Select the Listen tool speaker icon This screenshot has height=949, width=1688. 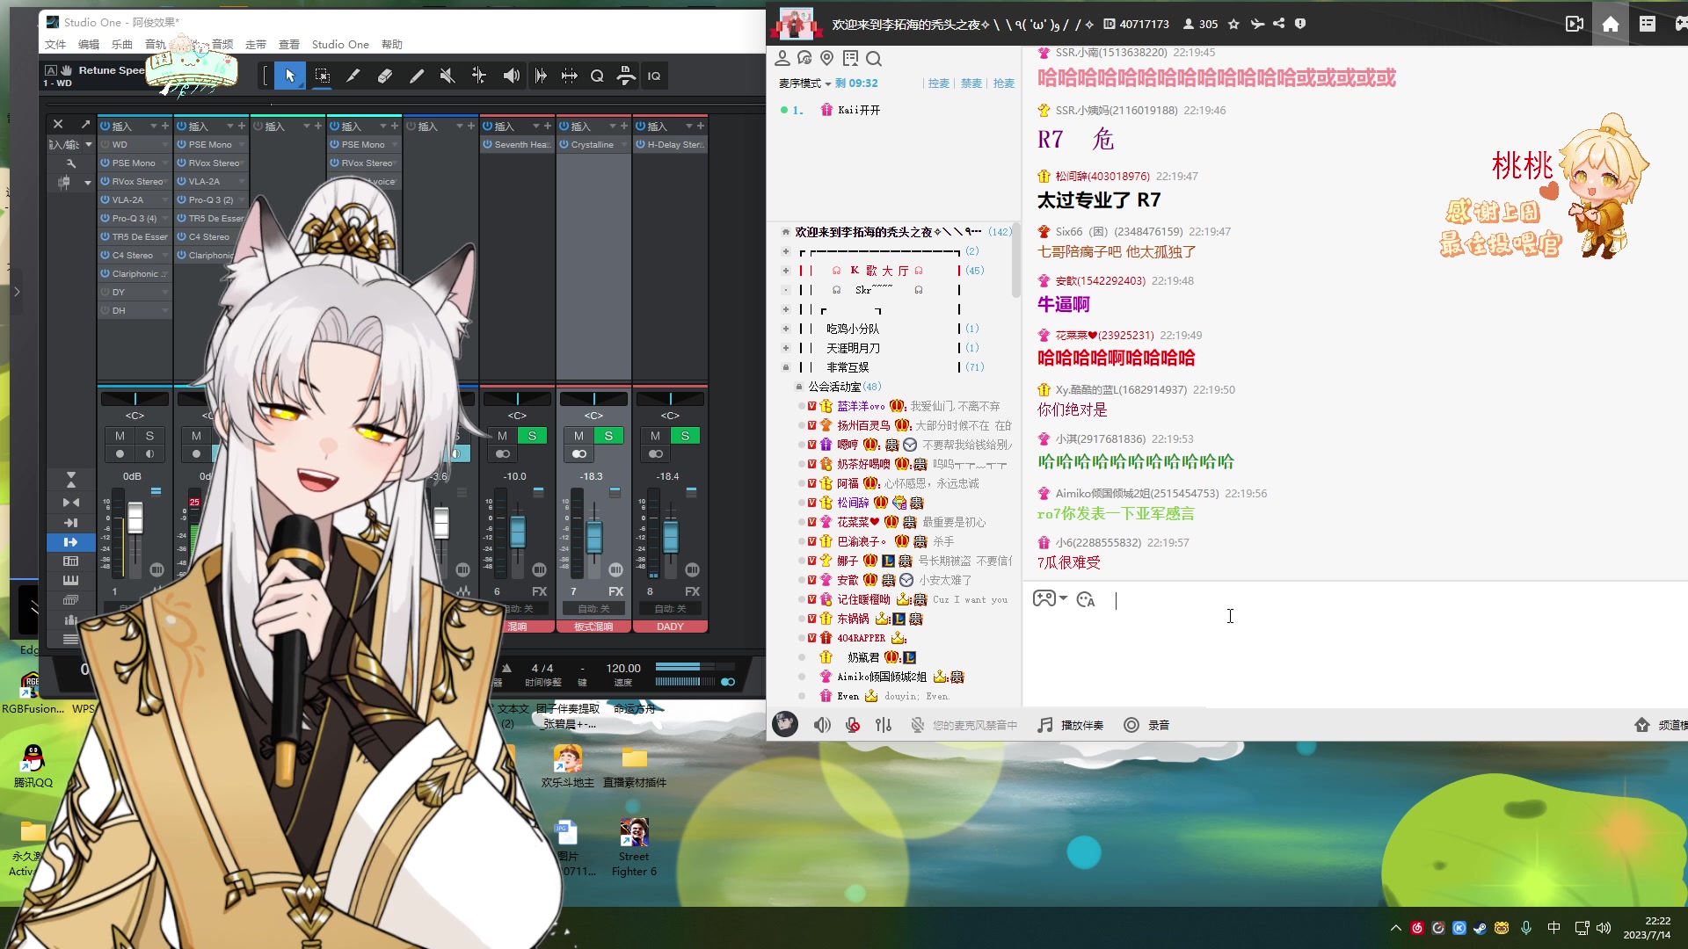(x=511, y=76)
